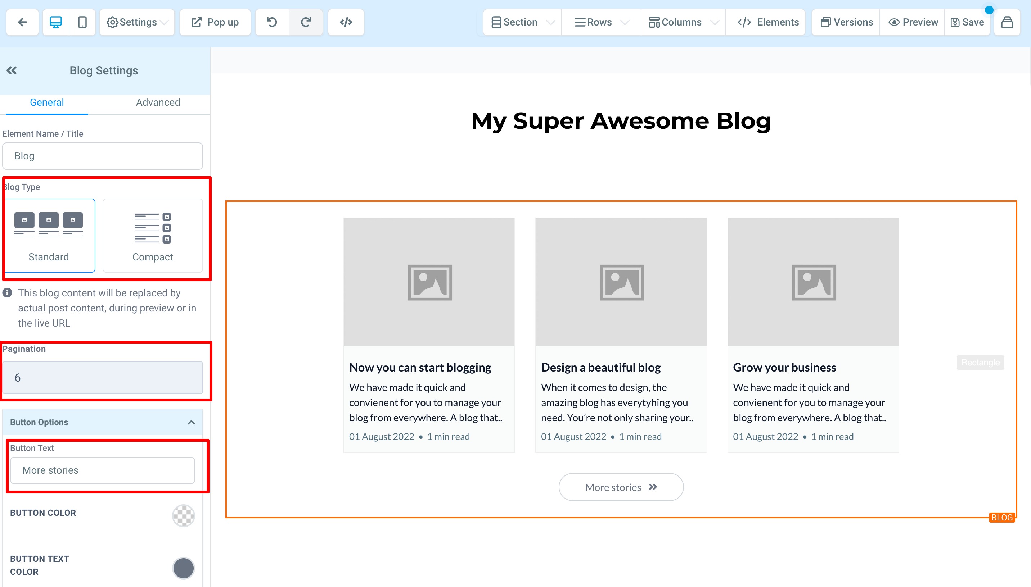Click the back arrow icon
This screenshot has height=587, width=1031.
tap(23, 22)
